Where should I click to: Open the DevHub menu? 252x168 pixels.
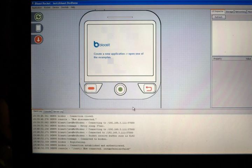tap(65, 7)
